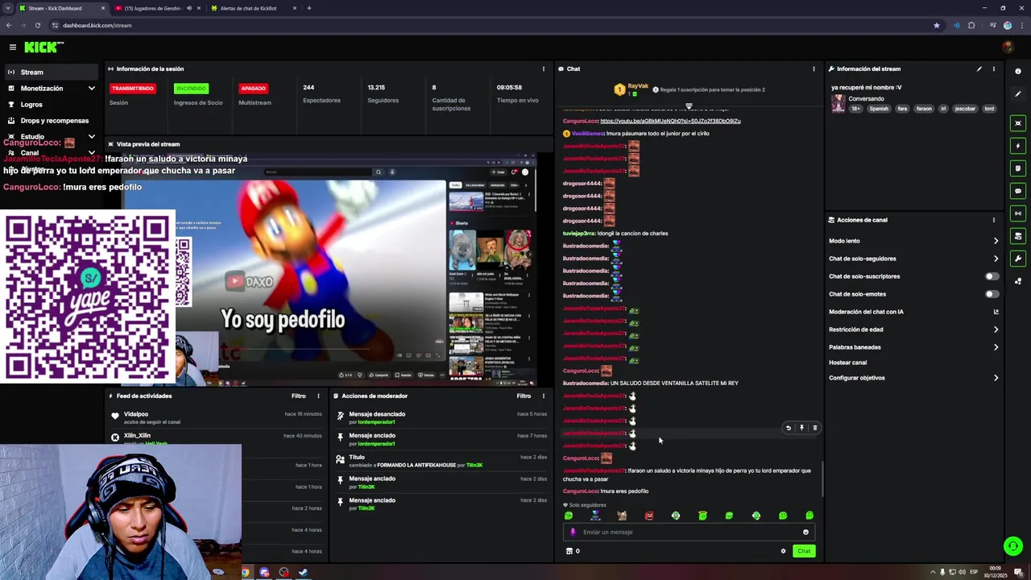Open Acciones de canal three-dot menu

[993, 220]
